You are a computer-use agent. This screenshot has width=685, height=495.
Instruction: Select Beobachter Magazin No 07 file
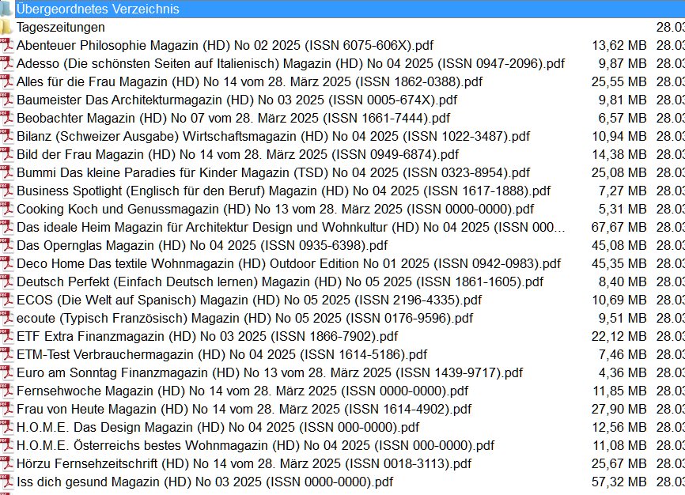click(x=233, y=118)
